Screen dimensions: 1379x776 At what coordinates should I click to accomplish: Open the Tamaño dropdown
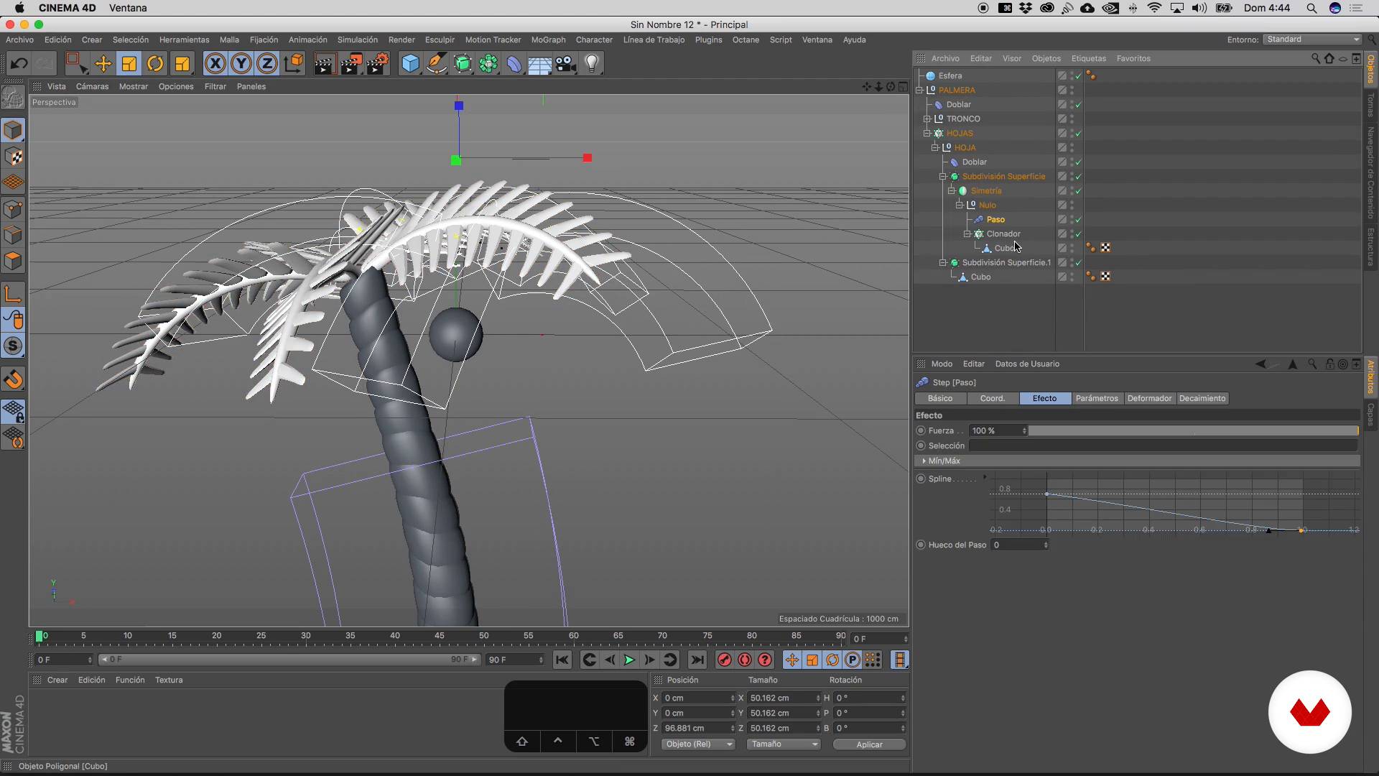(x=784, y=744)
